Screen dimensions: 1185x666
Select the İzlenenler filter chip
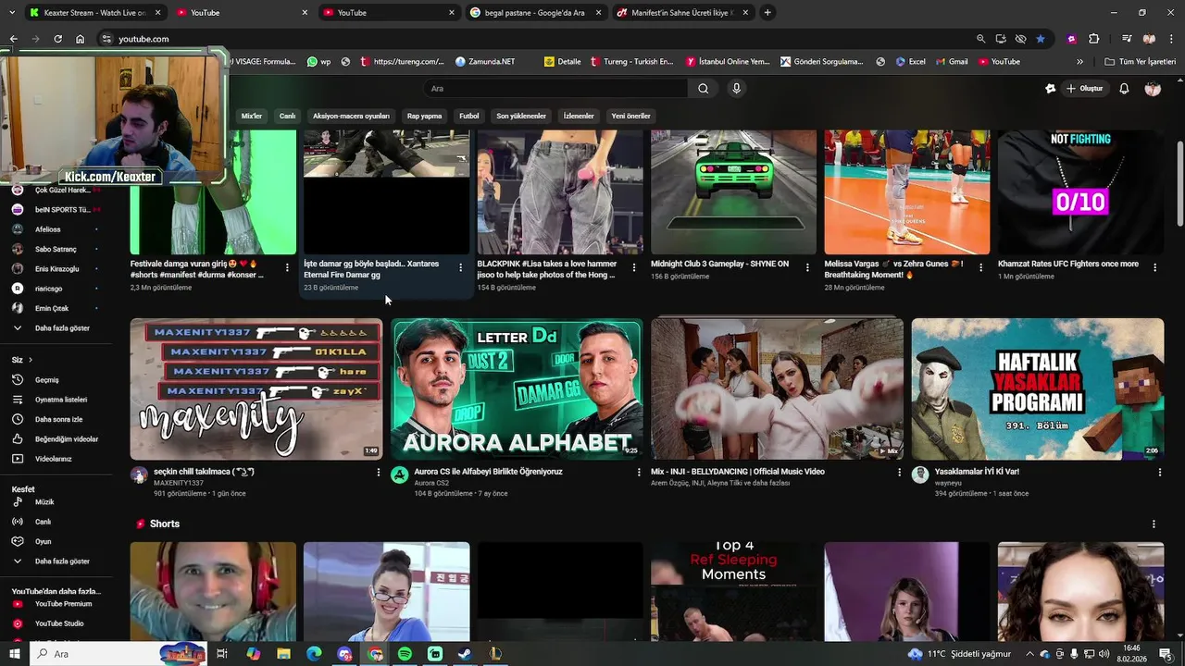click(x=579, y=116)
